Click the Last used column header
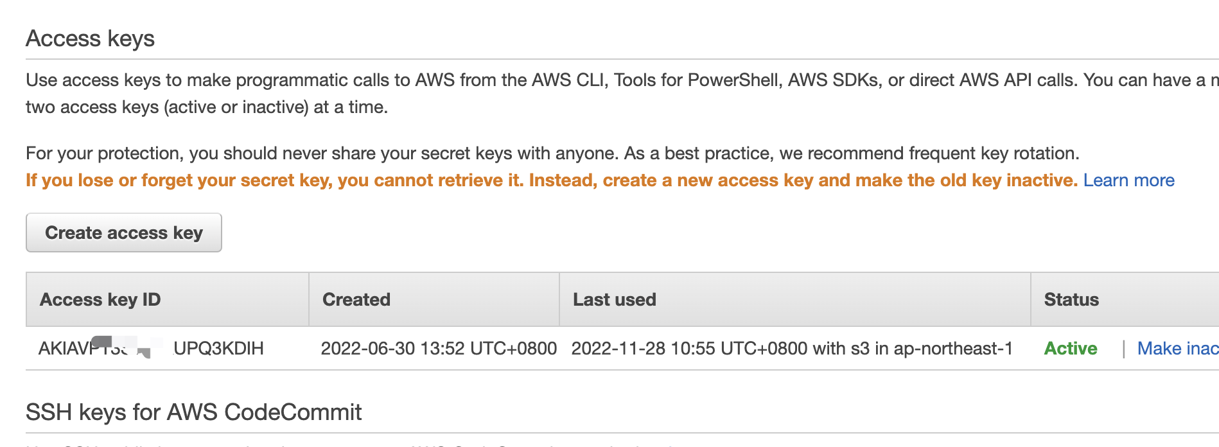The height and width of the screenshot is (447, 1219). [x=614, y=299]
